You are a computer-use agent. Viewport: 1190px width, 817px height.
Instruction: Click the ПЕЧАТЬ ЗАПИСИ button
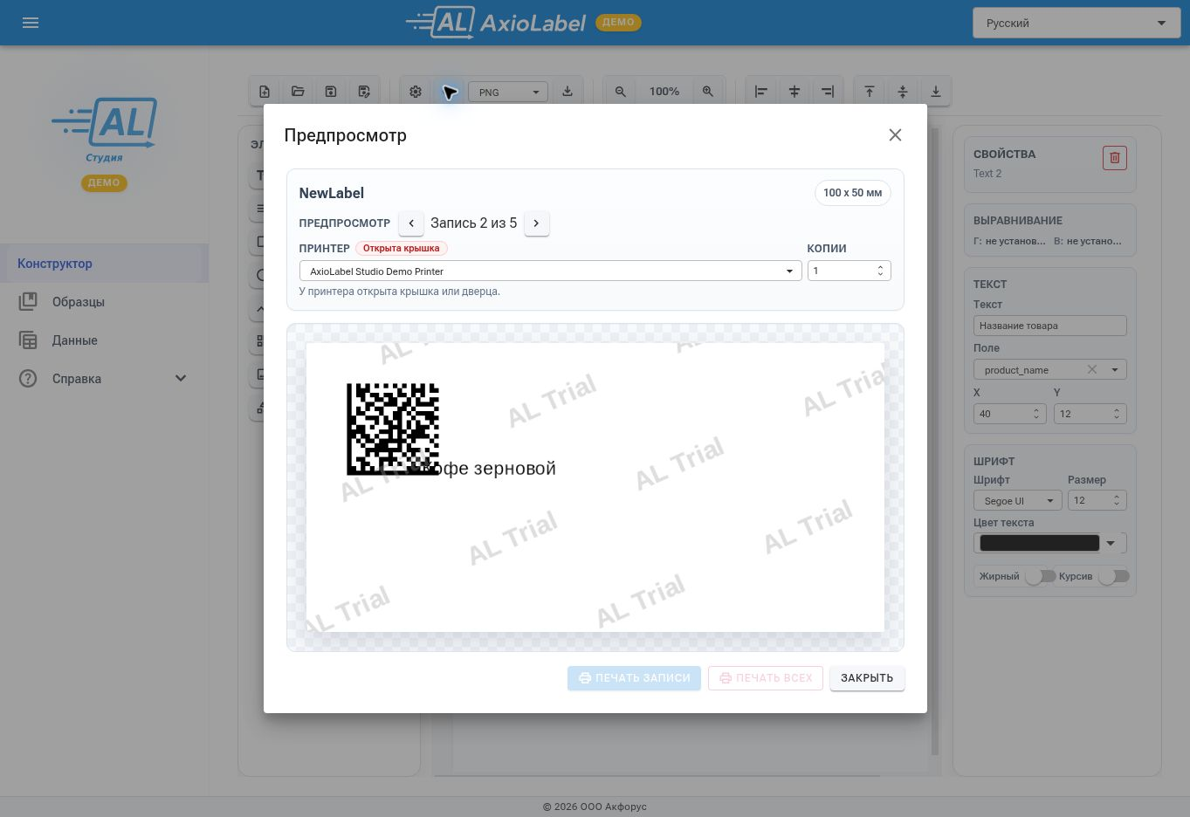[634, 678]
